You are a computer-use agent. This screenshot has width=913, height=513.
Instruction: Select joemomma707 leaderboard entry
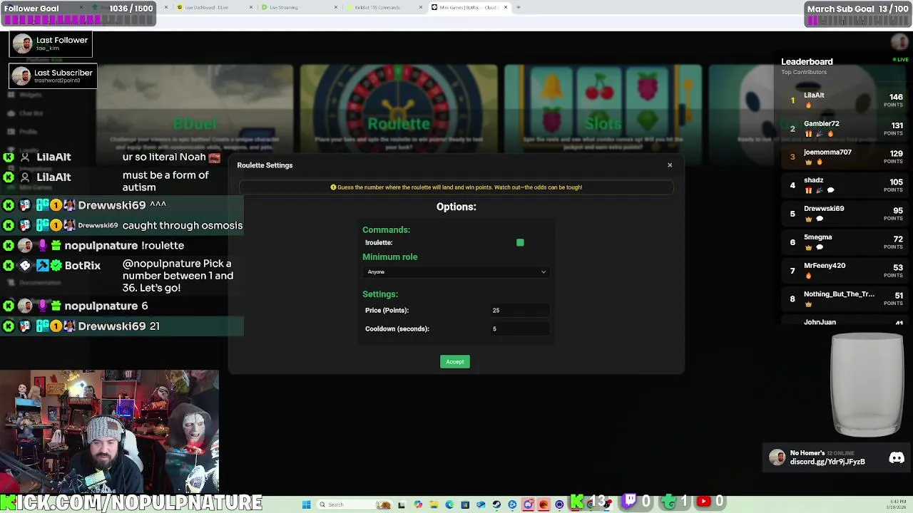(846, 157)
